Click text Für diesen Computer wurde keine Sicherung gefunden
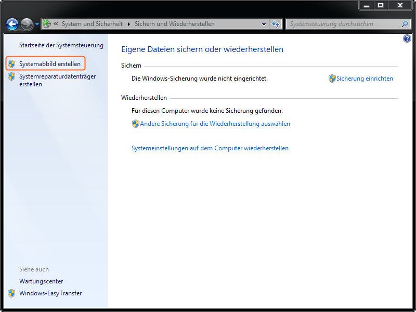Viewport: 416px width, 312px height. (207, 111)
